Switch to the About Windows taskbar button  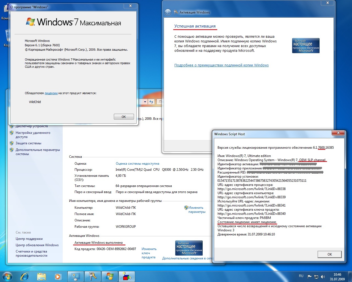109,276
